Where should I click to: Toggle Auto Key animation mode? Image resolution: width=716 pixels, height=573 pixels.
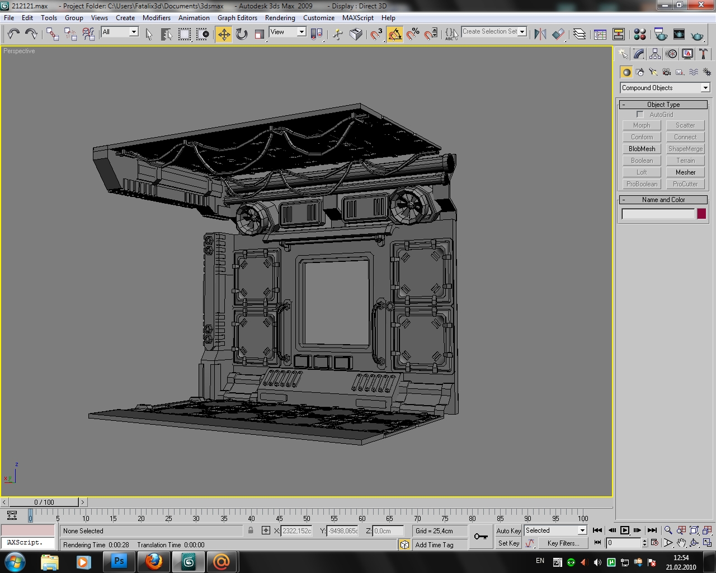tap(508, 530)
